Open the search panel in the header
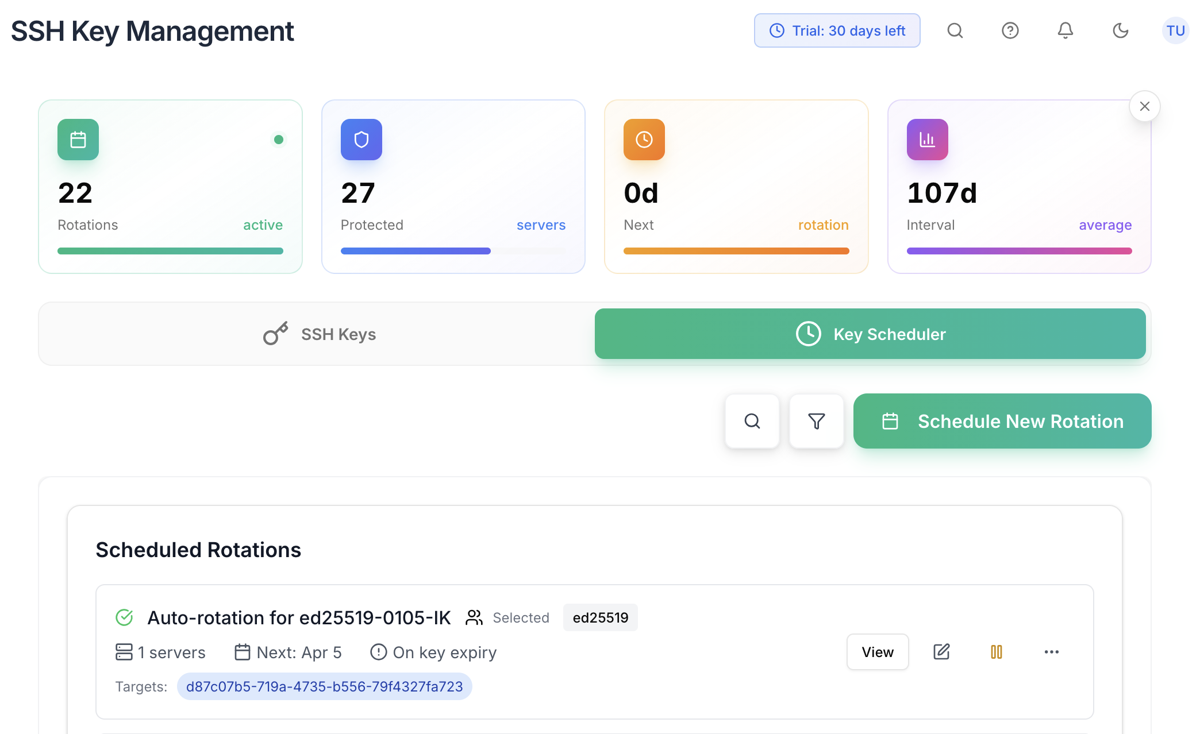Image resolution: width=1200 pixels, height=734 pixels. pos(955,30)
